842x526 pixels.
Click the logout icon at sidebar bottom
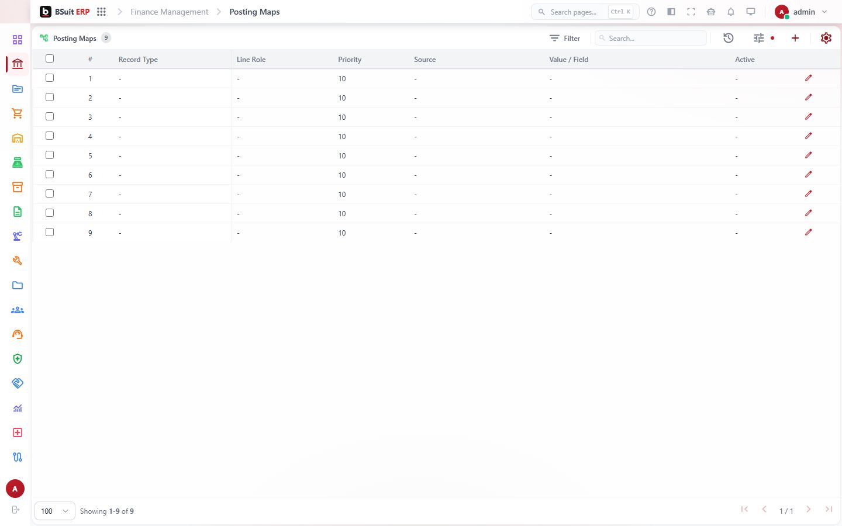[16, 510]
